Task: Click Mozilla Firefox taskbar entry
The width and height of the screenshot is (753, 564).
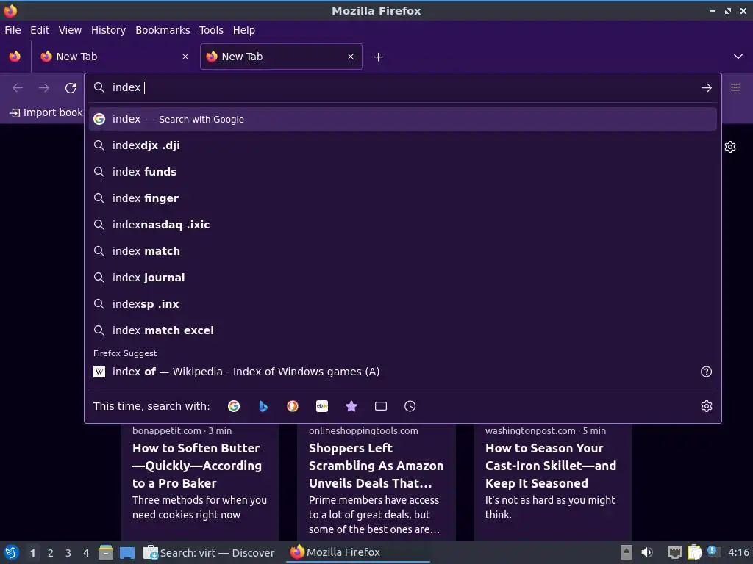Action: pos(358,552)
